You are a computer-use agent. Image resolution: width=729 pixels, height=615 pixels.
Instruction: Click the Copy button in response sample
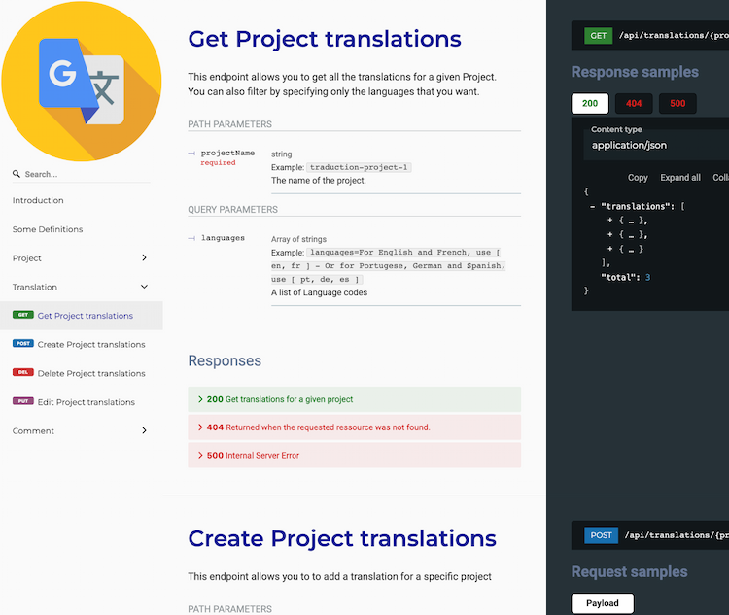click(x=638, y=178)
